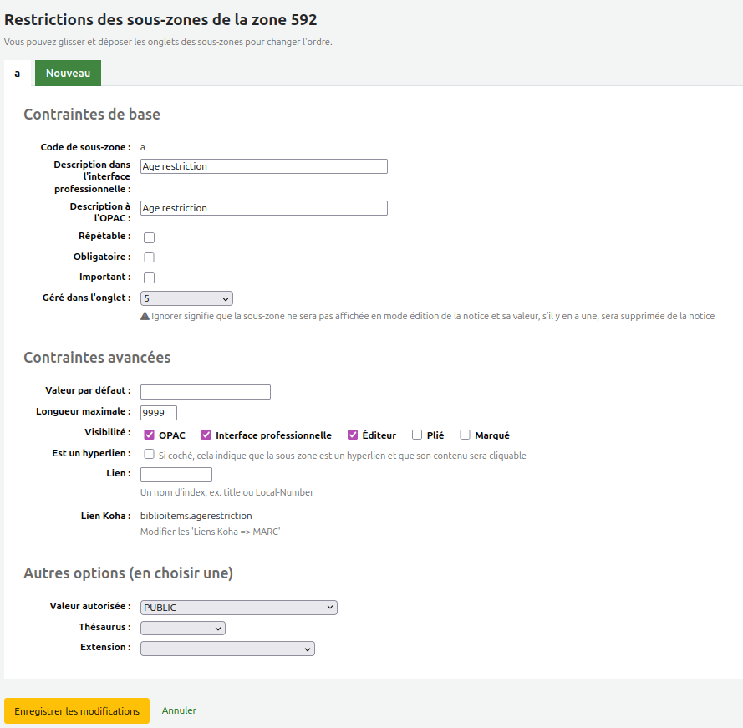Image resolution: width=743 pixels, height=728 pixels.
Task: Uncheck the OPAC visibility checkbox
Action: tap(150, 435)
